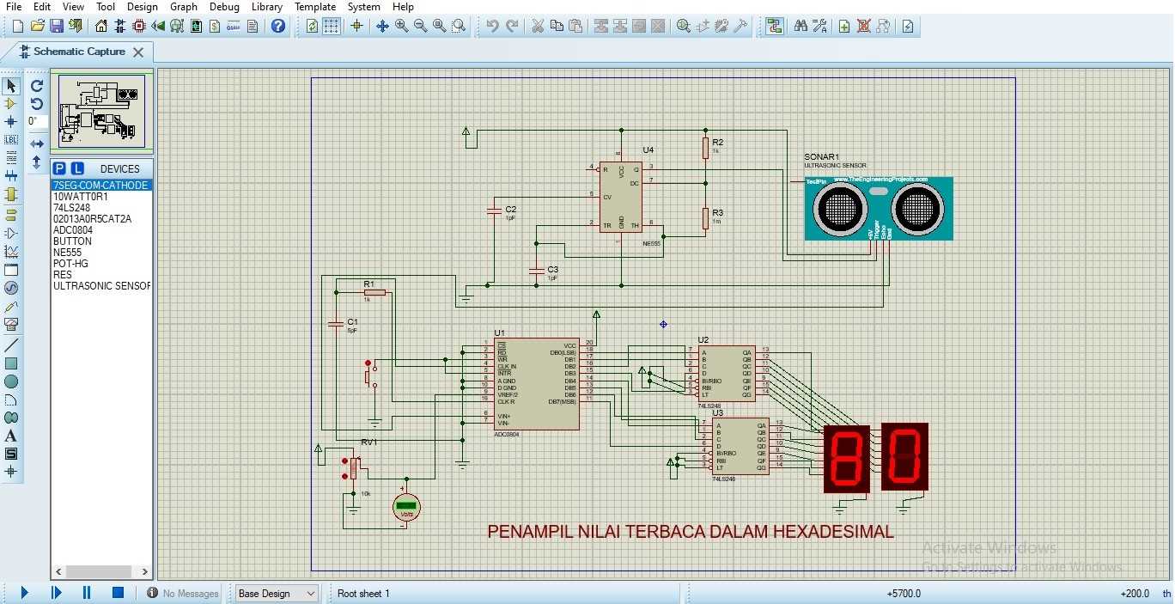Click the Zoom Out magnifier icon

[x=421, y=26]
